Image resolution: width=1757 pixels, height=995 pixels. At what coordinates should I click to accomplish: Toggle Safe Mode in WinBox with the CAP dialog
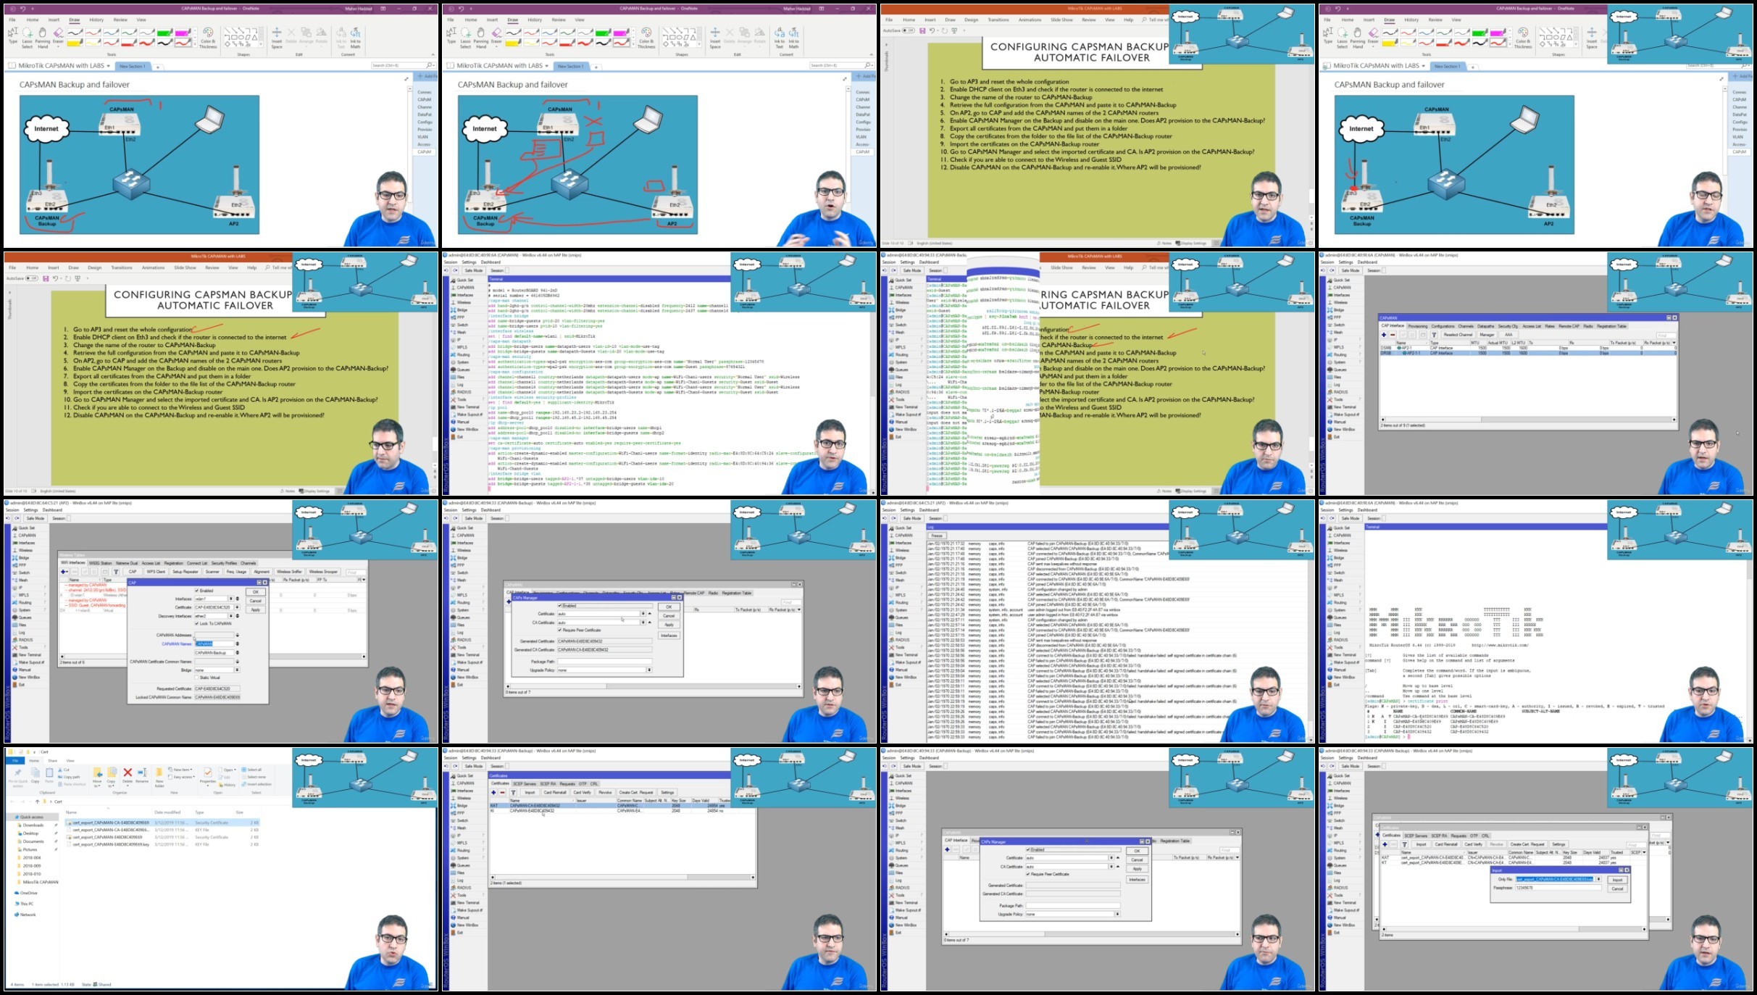point(35,518)
